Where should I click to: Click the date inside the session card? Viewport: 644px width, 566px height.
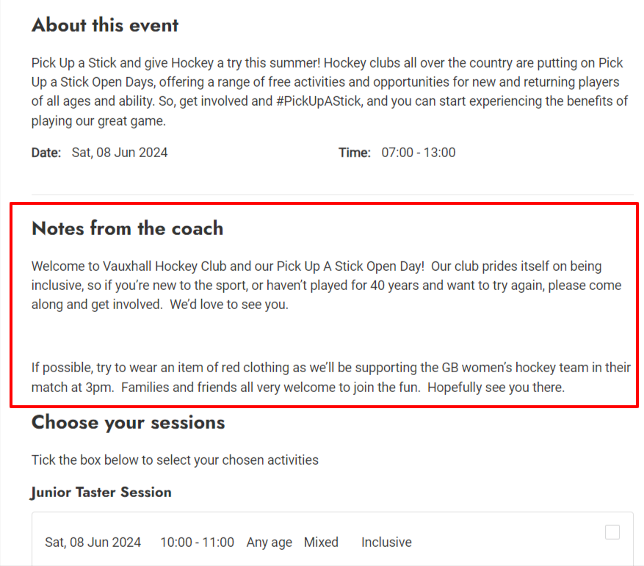[93, 543]
